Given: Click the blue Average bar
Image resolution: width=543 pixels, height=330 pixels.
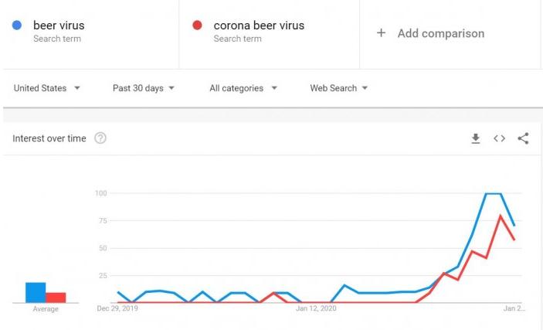Looking at the screenshot, I should pyautogui.click(x=36, y=292).
